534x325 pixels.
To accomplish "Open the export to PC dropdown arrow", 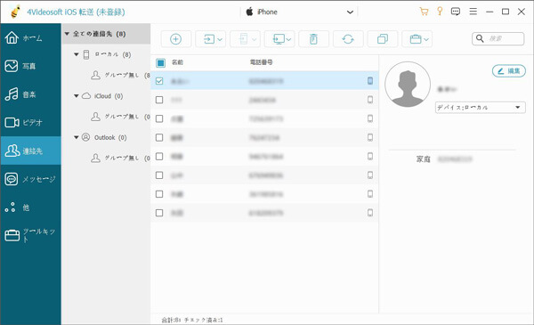I will pos(288,39).
